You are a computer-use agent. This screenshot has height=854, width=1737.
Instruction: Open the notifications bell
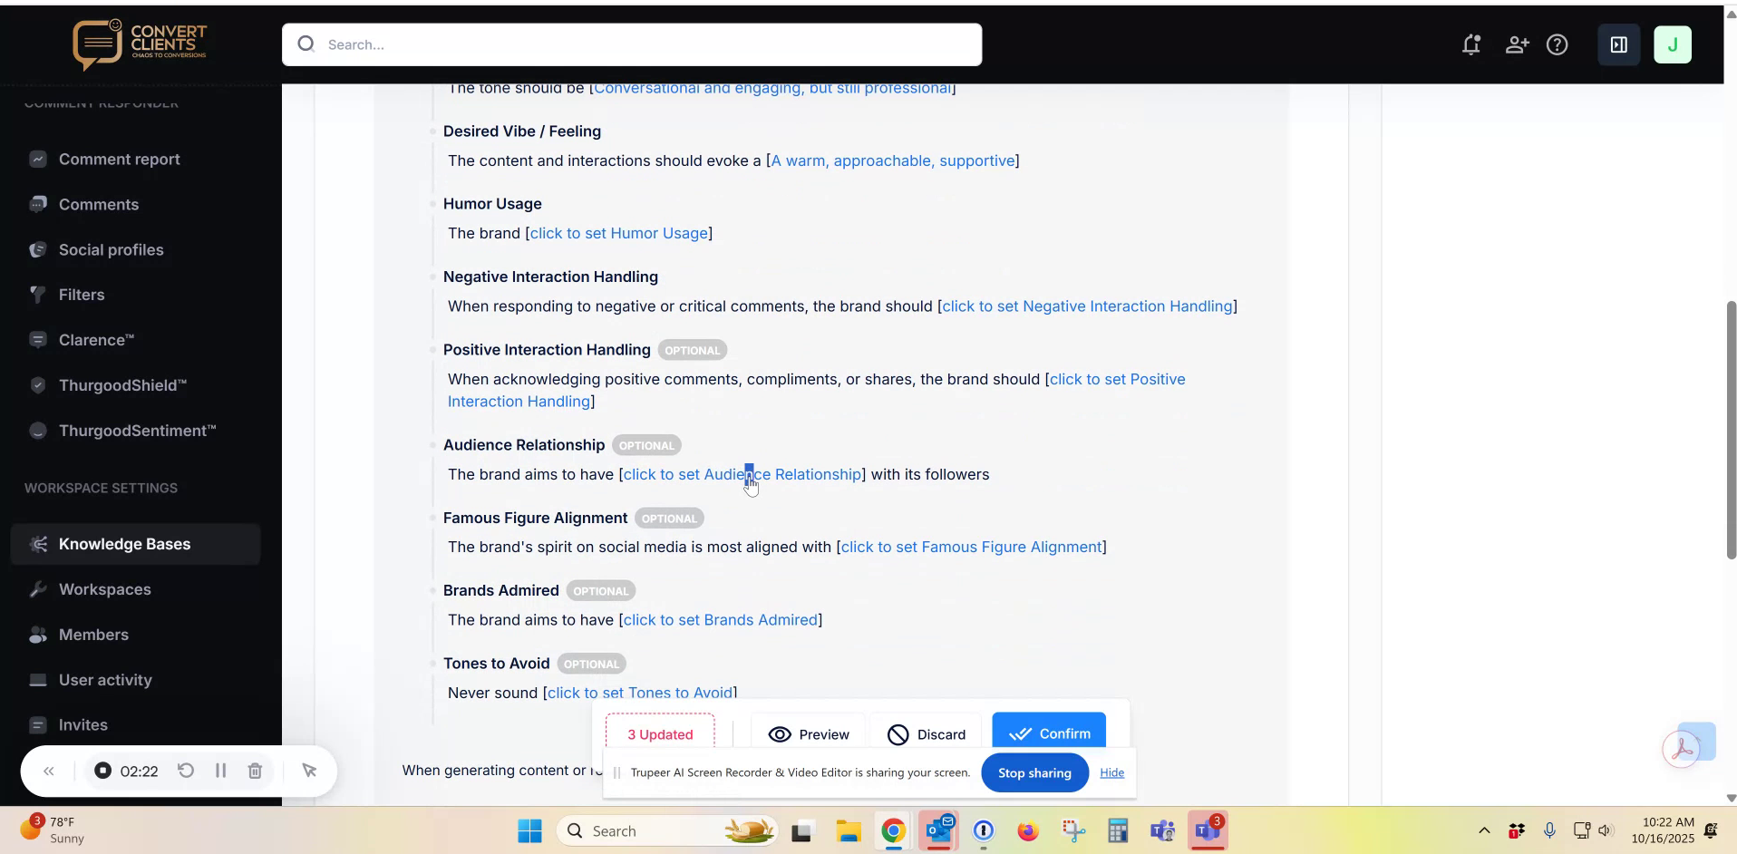point(1472,44)
